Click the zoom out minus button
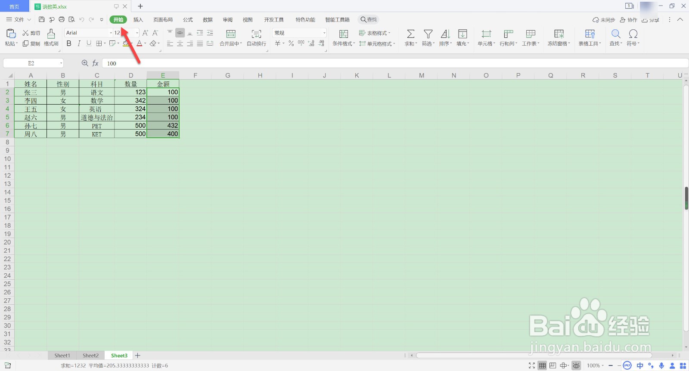The height and width of the screenshot is (371, 689). [x=611, y=365]
